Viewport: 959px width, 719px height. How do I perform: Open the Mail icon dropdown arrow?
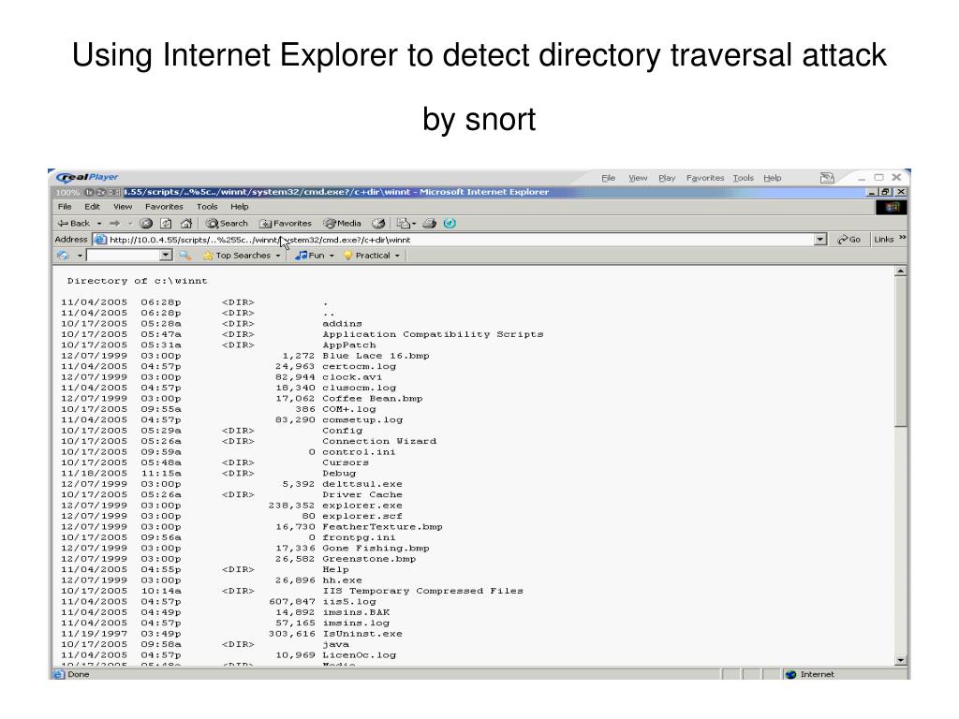click(x=414, y=224)
